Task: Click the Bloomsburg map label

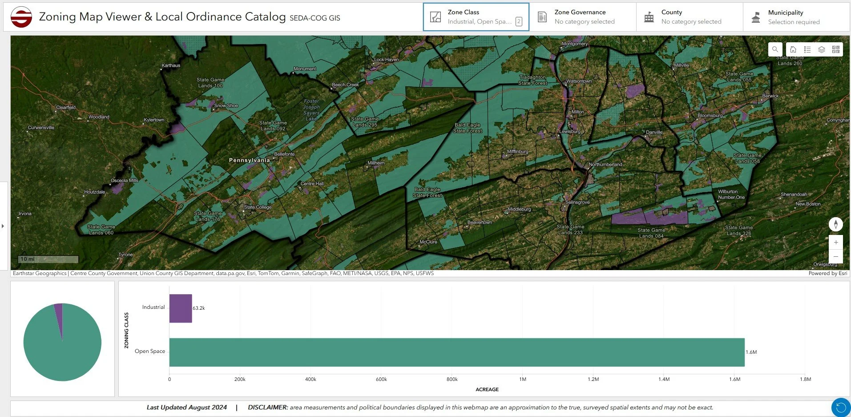Action: pos(710,115)
